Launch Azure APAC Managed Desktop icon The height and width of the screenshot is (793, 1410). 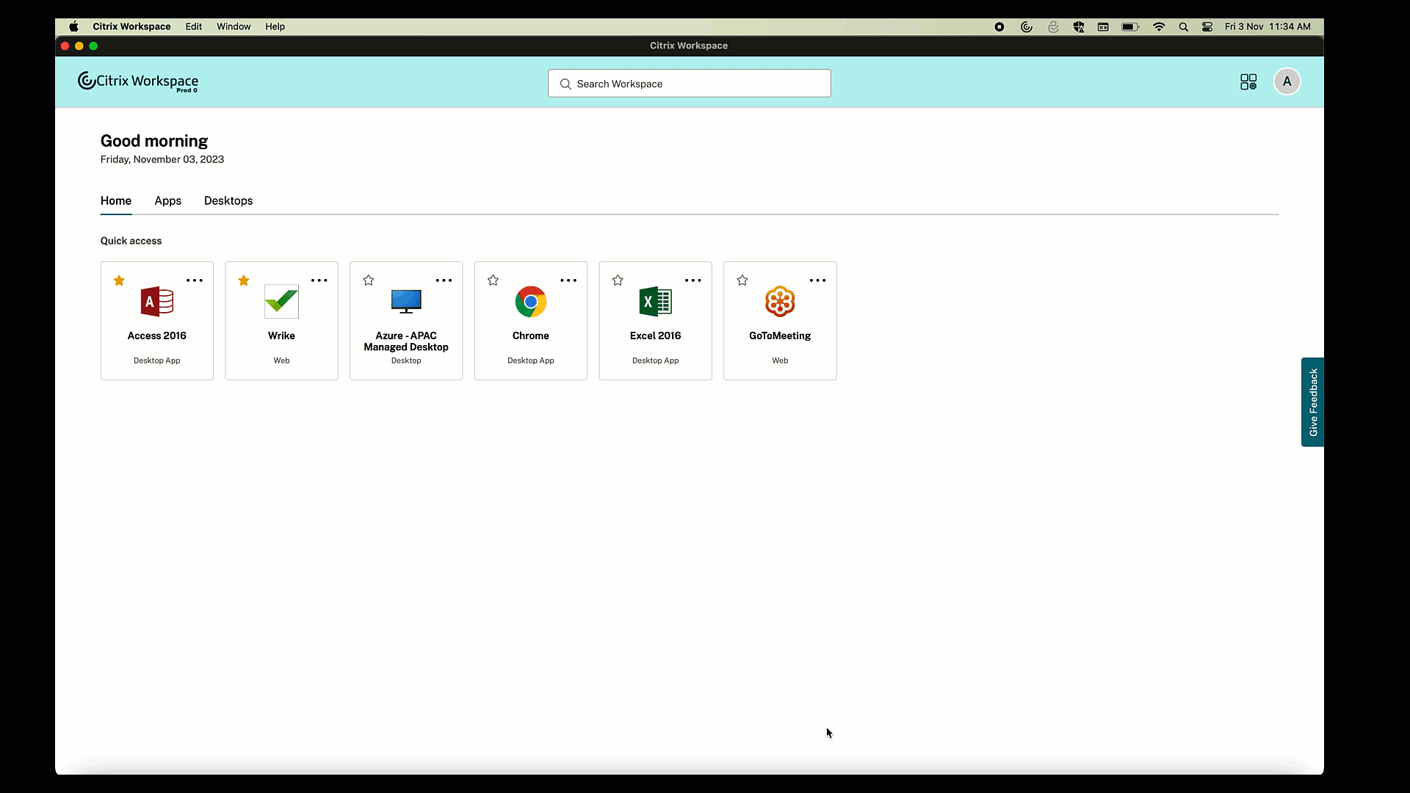(406, 302)
